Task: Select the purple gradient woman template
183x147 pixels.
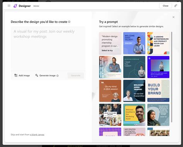Action: pyautogui.click(x=158, y=67)
